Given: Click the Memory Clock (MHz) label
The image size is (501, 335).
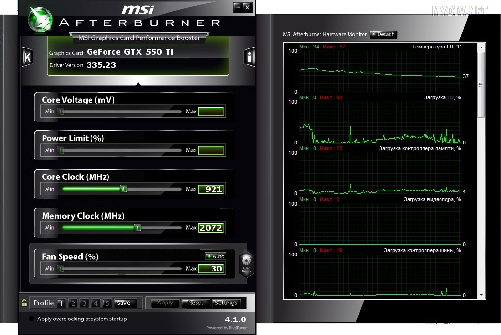Looking at the screenshot, I should coord(83,216).
